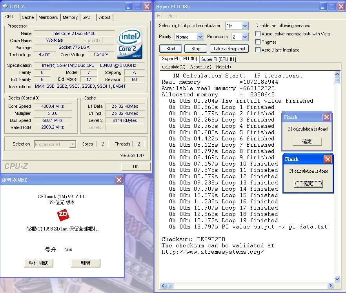
Task: Open the digits of pi dropdown
Action: (x=245, y=26)
